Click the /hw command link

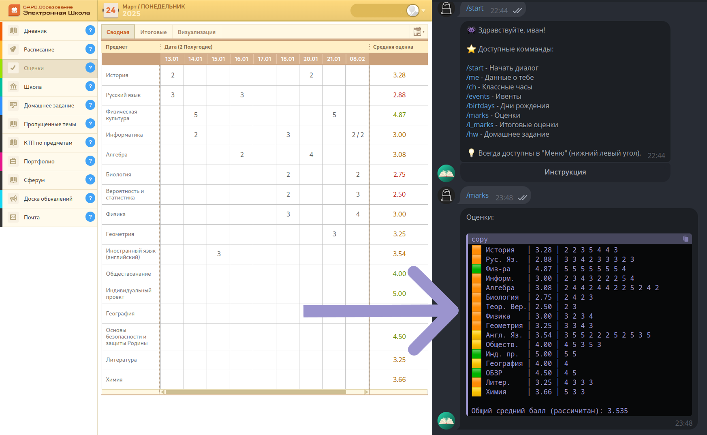click(472, 134)
